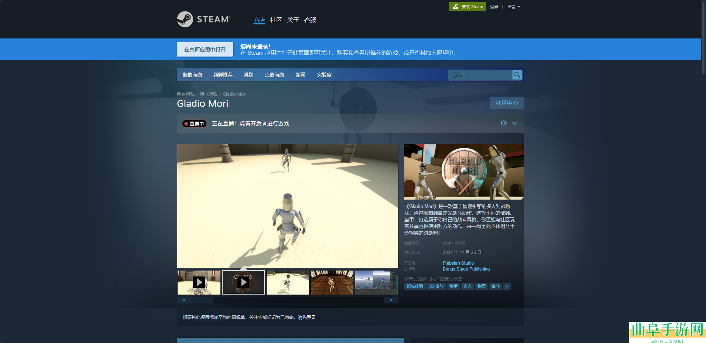Click the release date 2024 年 11 月 26 日
Viewport: 706px width, 343px height.
click(x=462, y=252)
